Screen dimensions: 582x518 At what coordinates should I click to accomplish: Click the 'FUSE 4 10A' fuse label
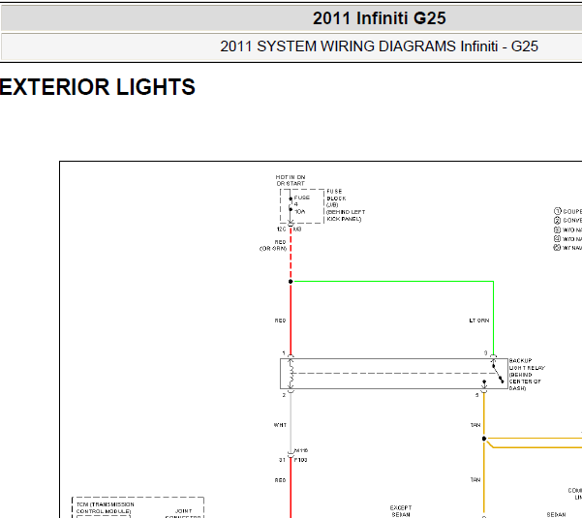(x=301, y=204)
